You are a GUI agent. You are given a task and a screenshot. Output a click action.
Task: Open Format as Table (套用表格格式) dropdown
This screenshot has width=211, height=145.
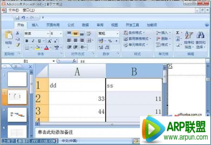coord(137,39)
